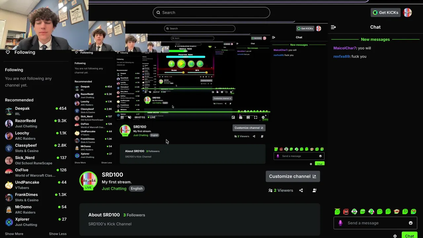Click the Get KICKs button
The image size is (423, 238).
click(386, 13)
